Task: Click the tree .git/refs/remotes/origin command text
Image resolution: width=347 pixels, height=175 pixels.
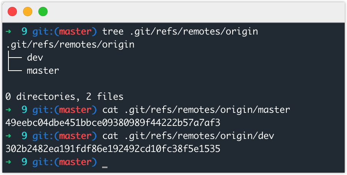Action: pos(180,31)
